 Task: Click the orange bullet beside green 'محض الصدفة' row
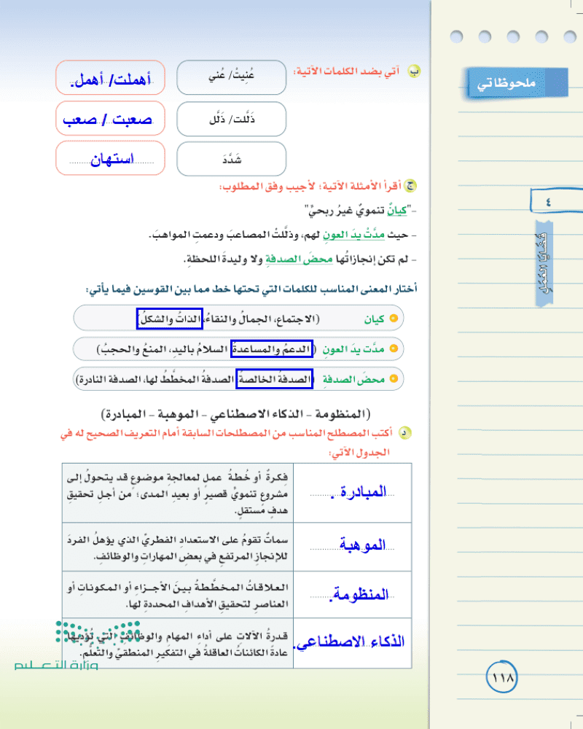(394, 379)
